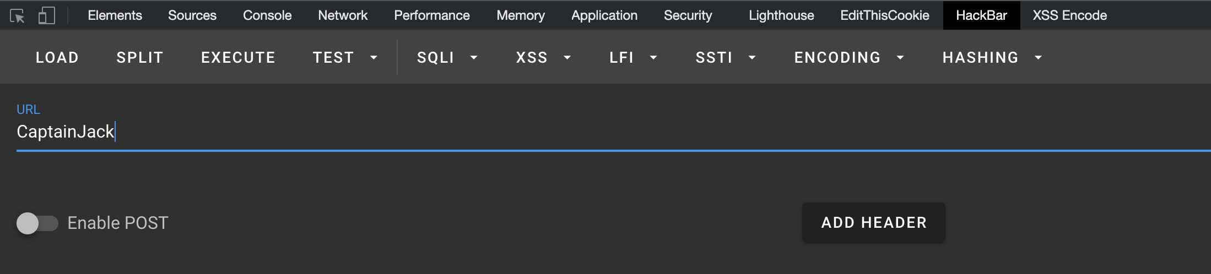This screenshot has height=274, width=1211.
Task: Open the SQLI dropdown
Action: tap(447, 58)
